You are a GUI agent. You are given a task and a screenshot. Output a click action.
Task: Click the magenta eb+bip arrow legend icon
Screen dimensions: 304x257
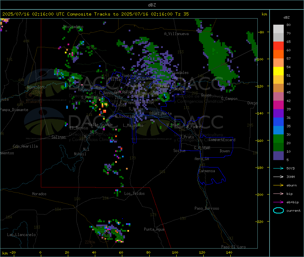tap(278, 202)
